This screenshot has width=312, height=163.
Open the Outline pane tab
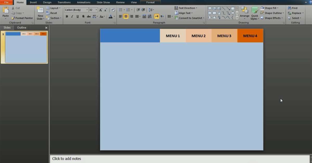22,28
